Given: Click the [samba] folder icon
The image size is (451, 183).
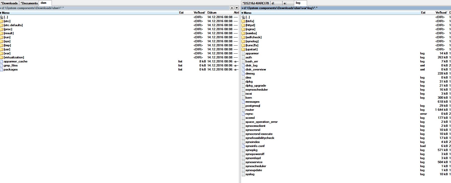Looking at the screenshot, I should tap(243, 33).
